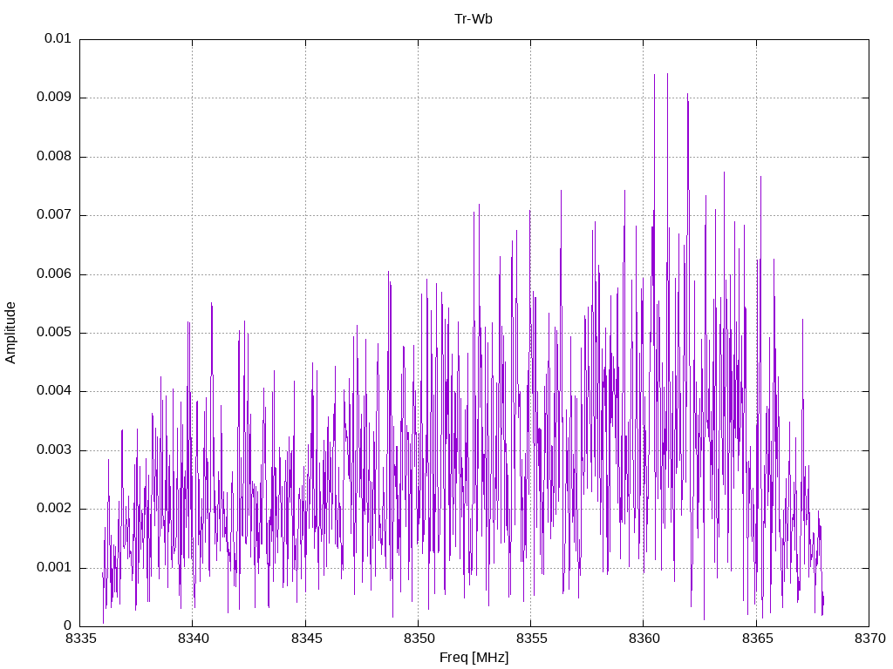Click x-axis tick label 8340
The width and height of the screenshot is (893, 669).
tap(193, 639)
